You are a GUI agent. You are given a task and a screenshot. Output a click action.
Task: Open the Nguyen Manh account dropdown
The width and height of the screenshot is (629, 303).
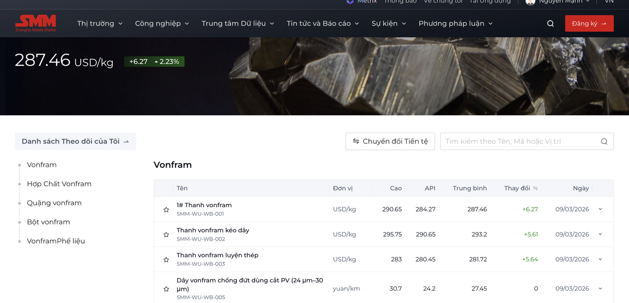[564, 1]
